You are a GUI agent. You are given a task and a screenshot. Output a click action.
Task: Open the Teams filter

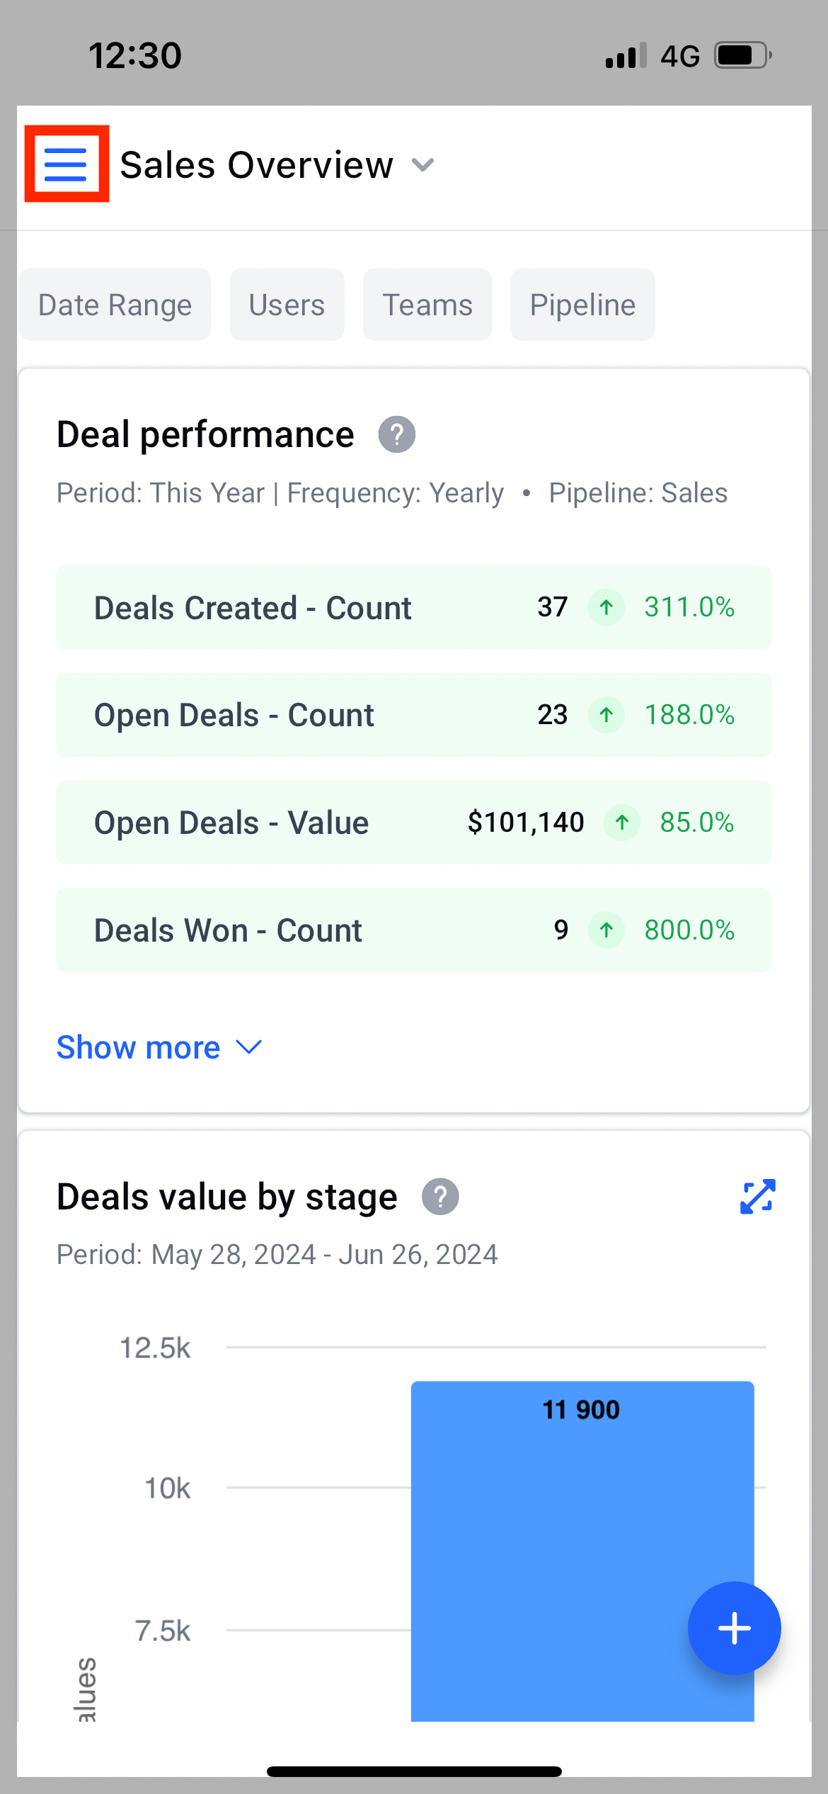pos(427,304)
